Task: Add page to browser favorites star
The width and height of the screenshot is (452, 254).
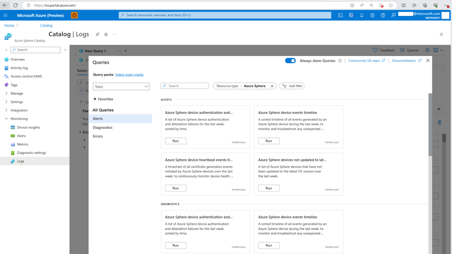Action: pyautogui.click(x=390, y=5)
